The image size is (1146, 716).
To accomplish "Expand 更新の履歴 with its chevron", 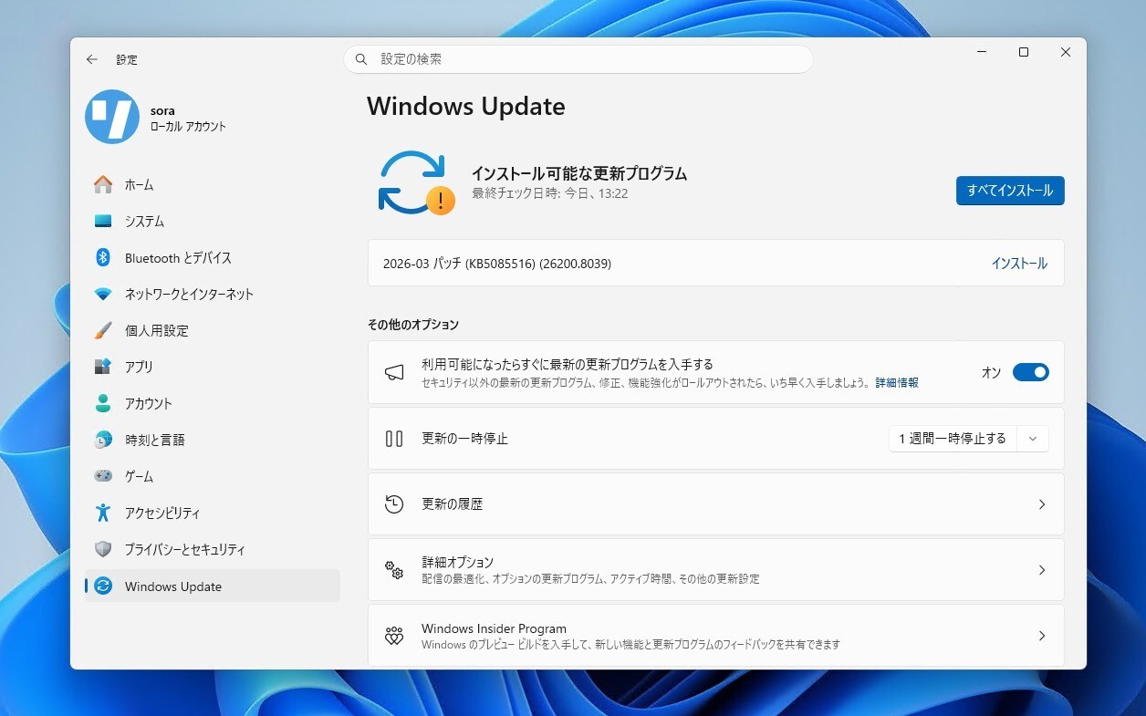I will [1041, 504].
